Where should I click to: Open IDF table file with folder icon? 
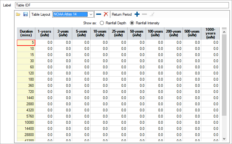[18, 14]
